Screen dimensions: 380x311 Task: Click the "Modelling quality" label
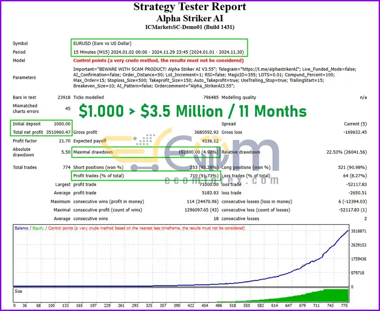tap(239, 97)
